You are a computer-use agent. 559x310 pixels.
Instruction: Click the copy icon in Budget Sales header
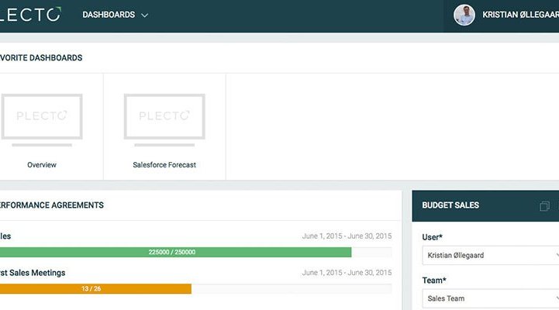coord(544,206)
